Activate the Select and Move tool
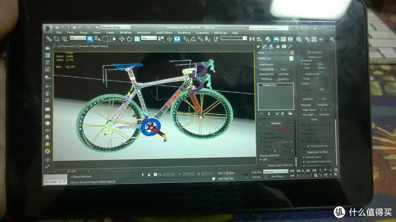The height and width of the screenshot is (222, 396). click(122, 39)
